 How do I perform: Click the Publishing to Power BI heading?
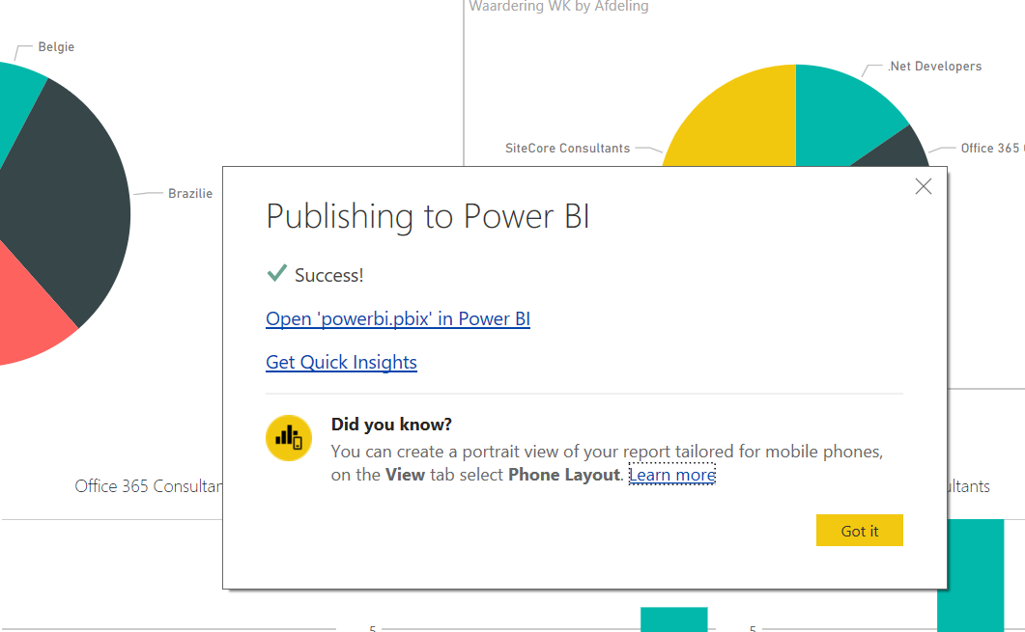click(428, 217)
